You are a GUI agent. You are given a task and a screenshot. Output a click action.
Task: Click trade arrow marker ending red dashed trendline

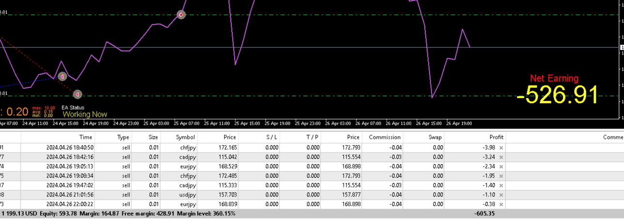tap(77, 95)
